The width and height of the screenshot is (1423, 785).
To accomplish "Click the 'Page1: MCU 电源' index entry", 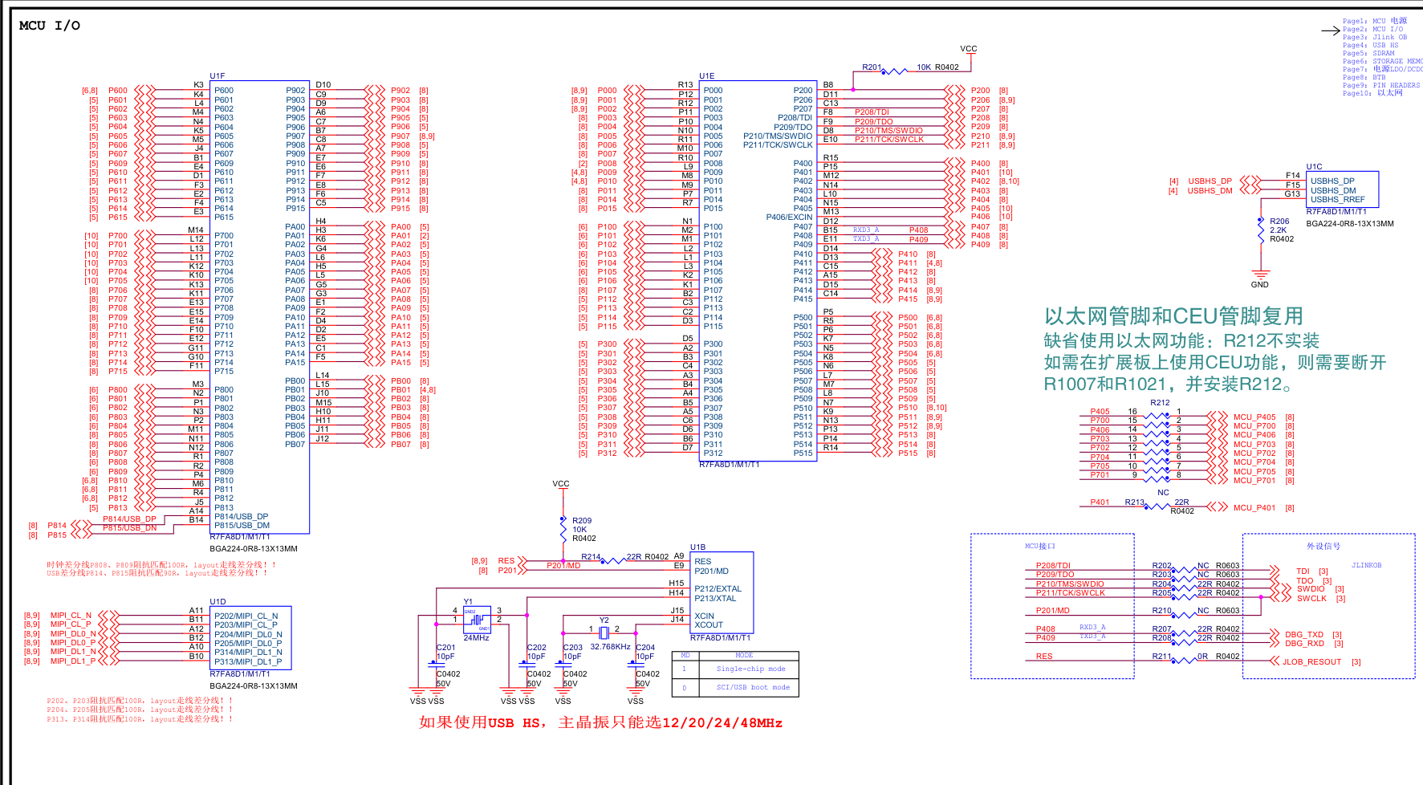I will coord(1374,21).
